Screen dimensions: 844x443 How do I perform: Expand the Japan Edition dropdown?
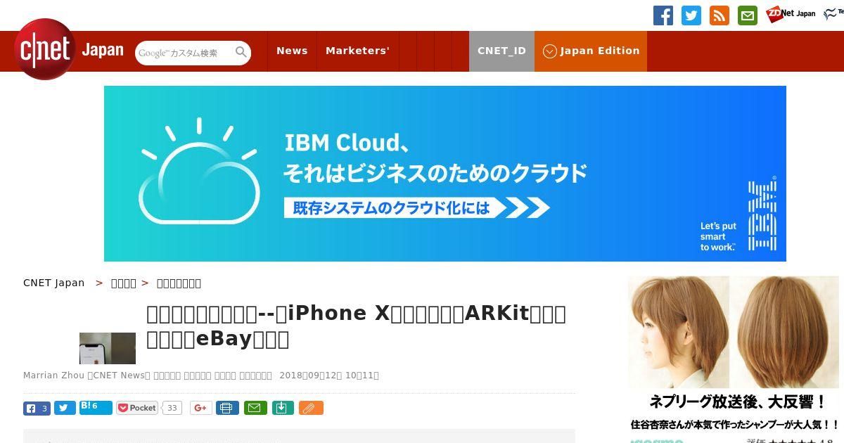click(x=591, y=51)
